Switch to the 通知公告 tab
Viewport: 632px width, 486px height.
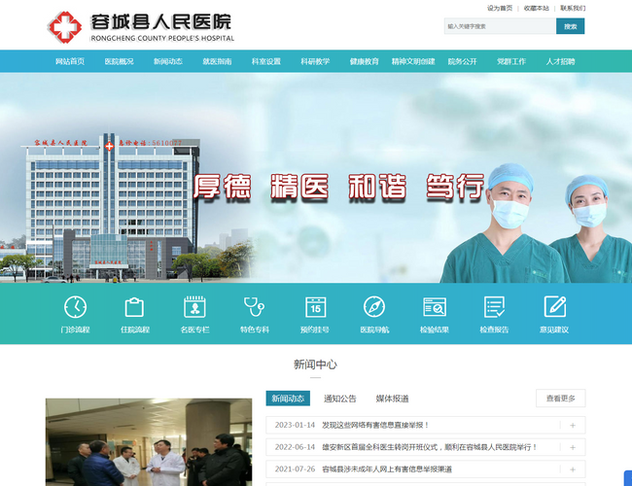tap(340, 399)
